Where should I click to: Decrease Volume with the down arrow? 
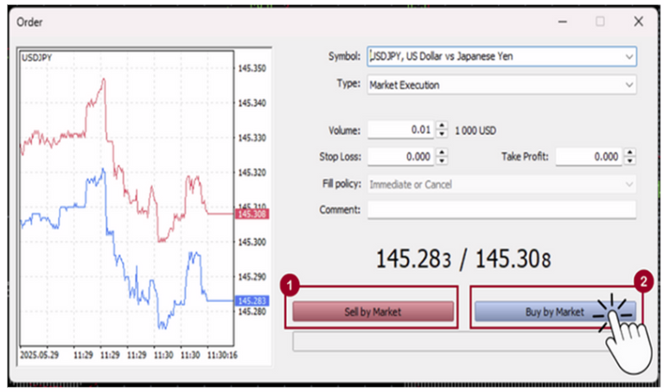point(442,134)
